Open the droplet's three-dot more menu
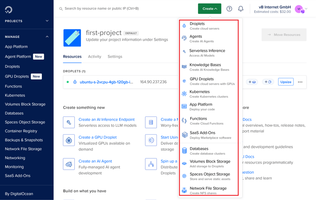 [300, 82]
